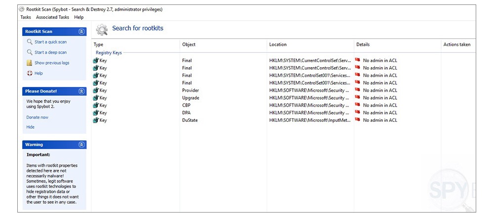
Task: Open Help from the Rootkit Scan panel
Action: click(x=39, y=73)
